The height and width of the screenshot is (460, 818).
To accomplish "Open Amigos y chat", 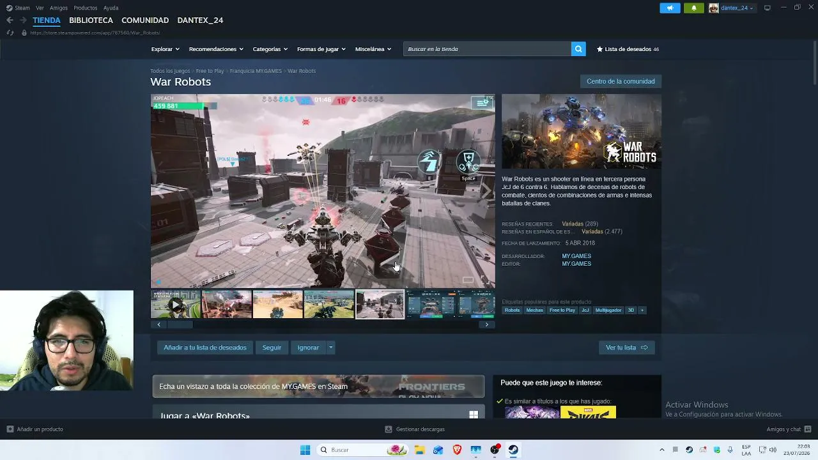I will click(789, 429).
